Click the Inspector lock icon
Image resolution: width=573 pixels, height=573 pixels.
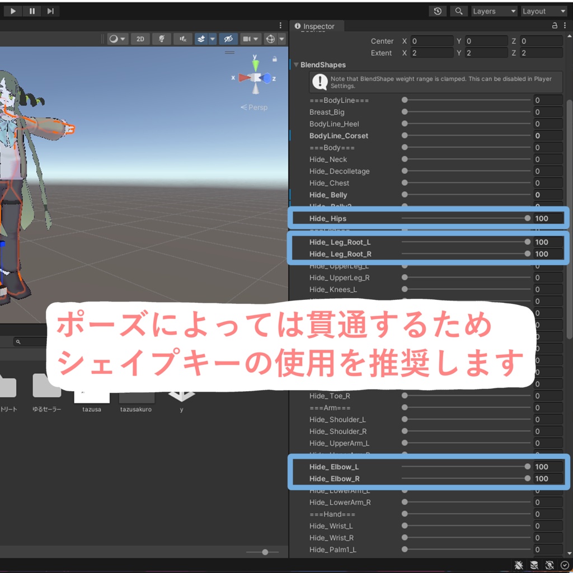555,25
